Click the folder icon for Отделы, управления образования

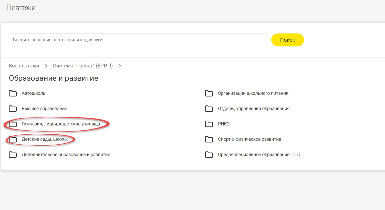(x=209, y=109)
